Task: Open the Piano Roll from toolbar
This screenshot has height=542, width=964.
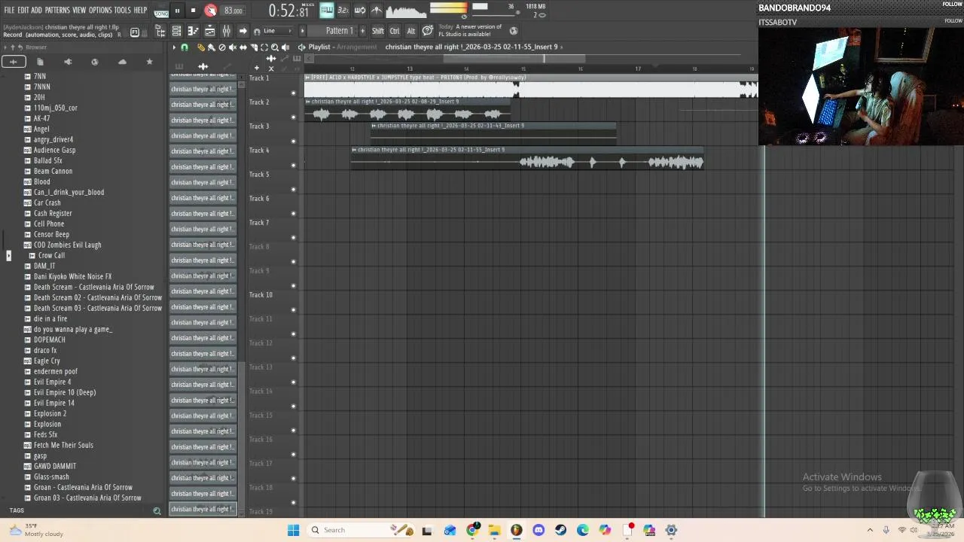Action: (193, 31)
